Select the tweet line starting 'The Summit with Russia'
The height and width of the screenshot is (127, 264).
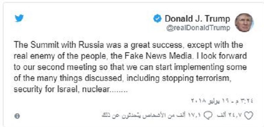point(128,45)
